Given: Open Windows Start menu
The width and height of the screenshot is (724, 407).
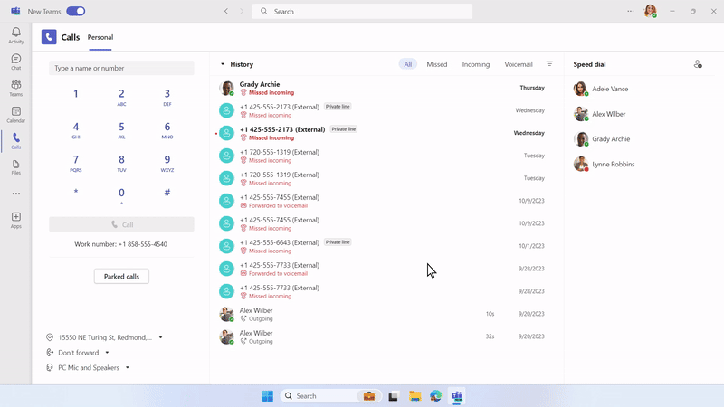Looking at the screenshot, I should point(267,396).
